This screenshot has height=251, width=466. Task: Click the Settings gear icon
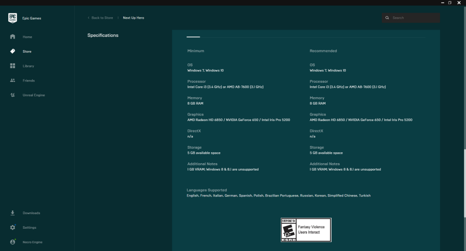coord(12,227)
